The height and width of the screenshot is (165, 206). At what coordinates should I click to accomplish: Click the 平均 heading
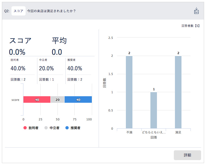click(59, 40)
